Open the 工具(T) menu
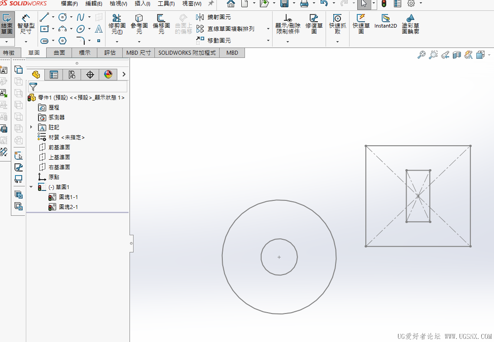The height and width of the screenshot is (342, 494). 166,4
